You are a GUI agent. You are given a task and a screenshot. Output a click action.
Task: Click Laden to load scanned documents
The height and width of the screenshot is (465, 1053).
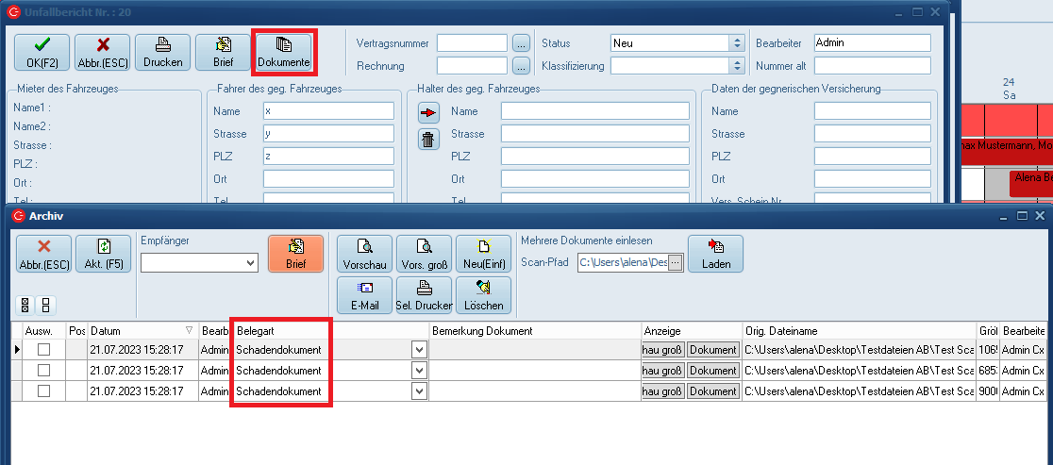[x=715, y=255]
